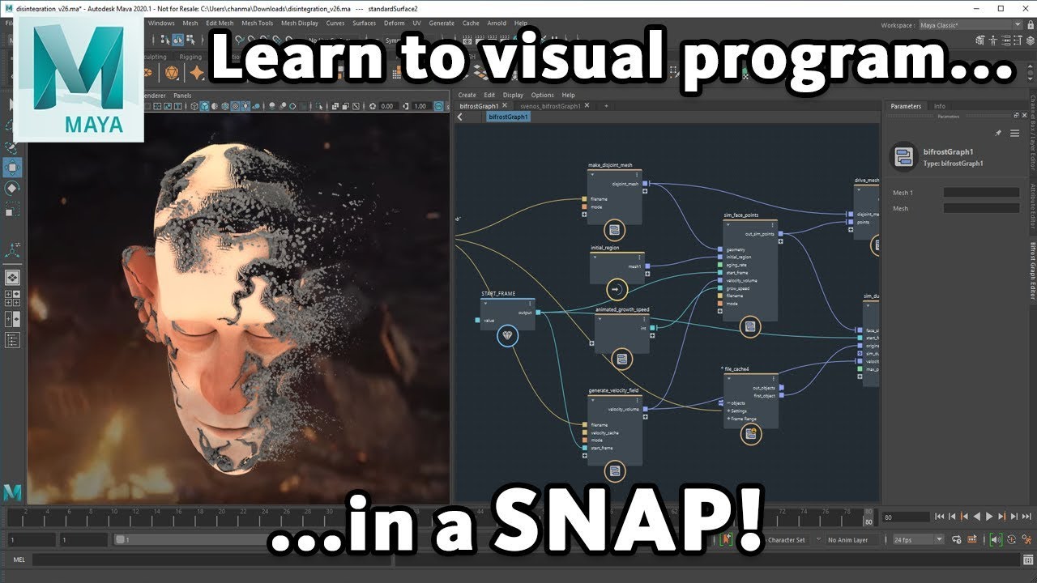Click the current frame field showing 80
This screenshot has width=1037, height=583.
tap(904, 517)
